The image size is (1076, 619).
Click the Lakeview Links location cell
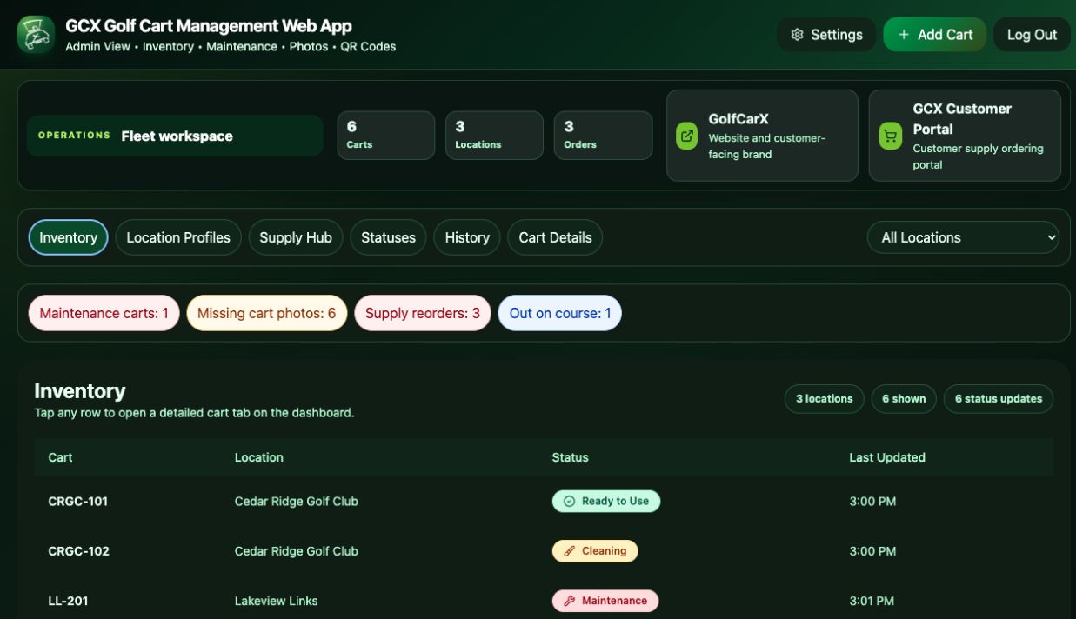click(x=276, y=601)
